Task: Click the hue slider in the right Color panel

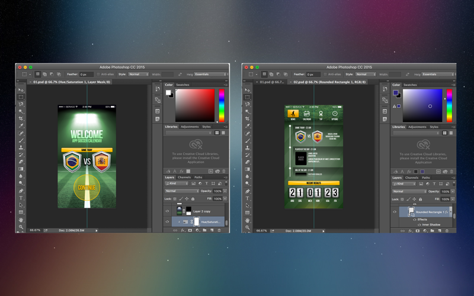Action: [449, 105]
